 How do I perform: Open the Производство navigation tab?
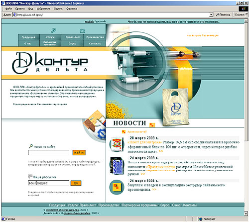tap(95, 37)
